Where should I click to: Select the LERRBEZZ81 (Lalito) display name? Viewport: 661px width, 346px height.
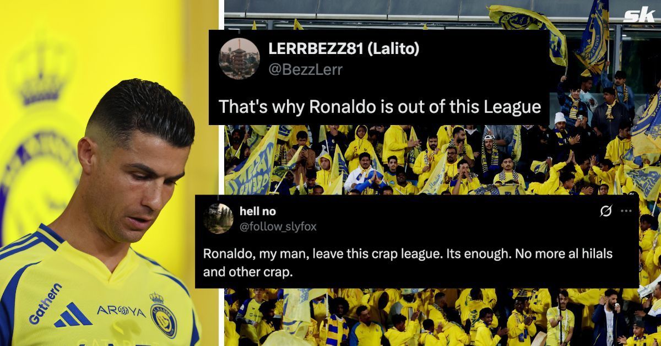tap(344, 48)
